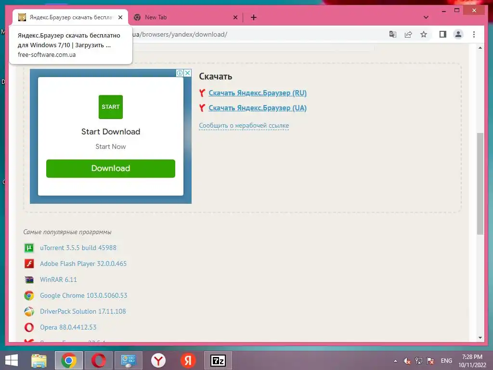Click the WinRAR icon in list

click(x=29, y=280)
